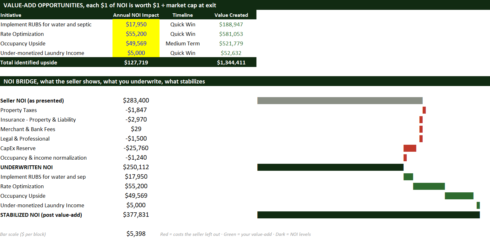
Task: Click the green RUBS bridge bar
Action: (408, 177)
